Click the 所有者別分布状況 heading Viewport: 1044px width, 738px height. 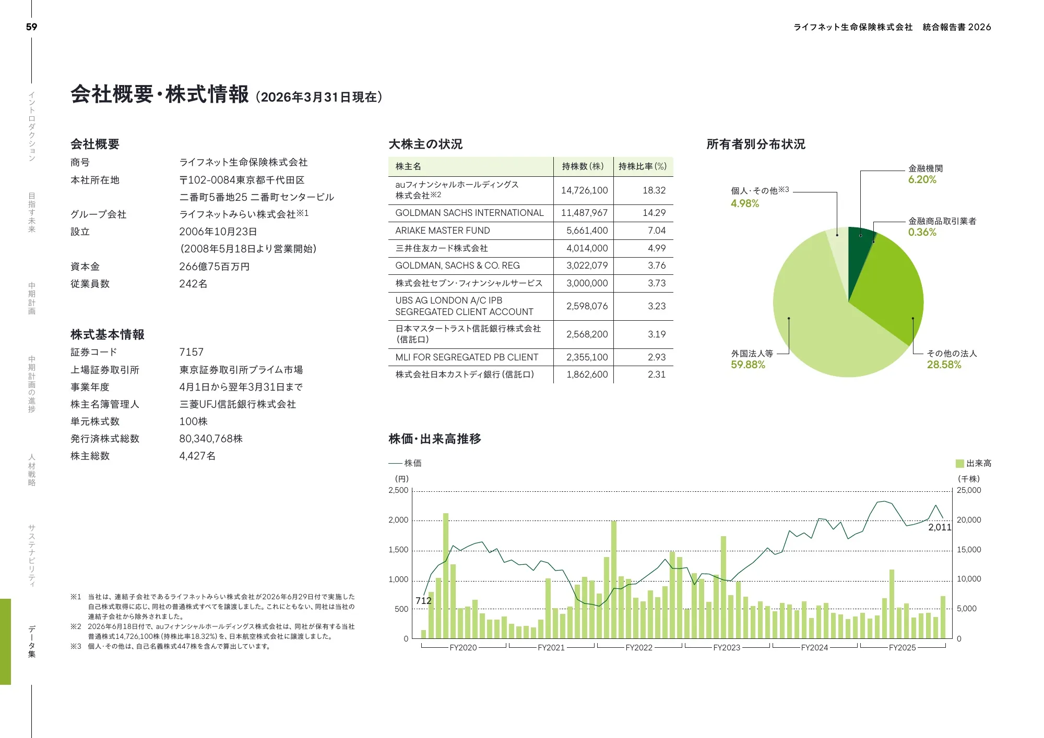tap(756, 144)
